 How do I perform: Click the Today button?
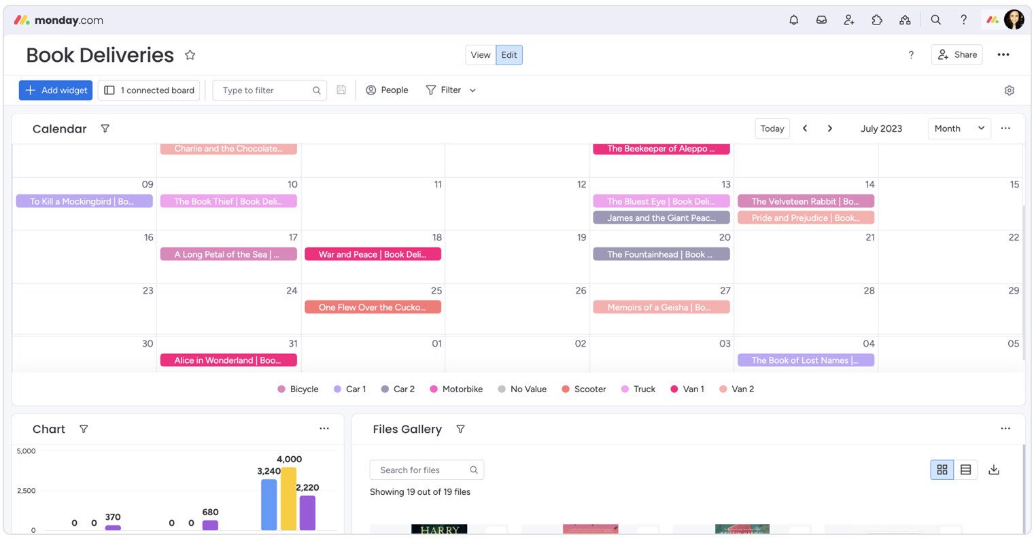[x=772, y=128]
